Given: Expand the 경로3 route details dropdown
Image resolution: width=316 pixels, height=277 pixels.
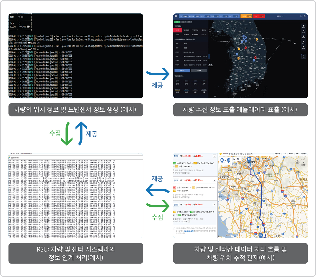Looking at the screenshot, I should point(214,205).
